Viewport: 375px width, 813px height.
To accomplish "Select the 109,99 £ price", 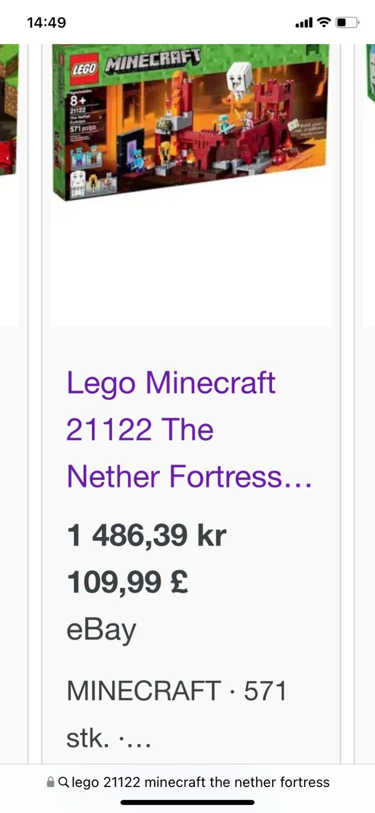I will tap(127, 582).
